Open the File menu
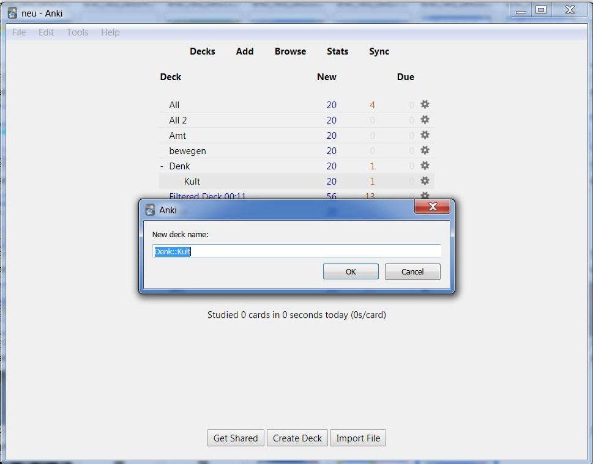The height and width of the screenshot is (464, 593). 19,32
